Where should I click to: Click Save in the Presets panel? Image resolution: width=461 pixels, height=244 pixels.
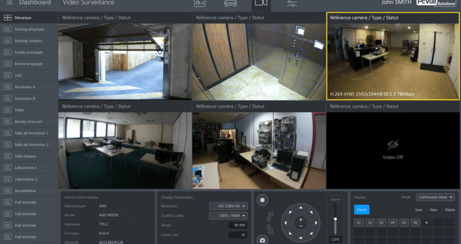tap(419, 210)
